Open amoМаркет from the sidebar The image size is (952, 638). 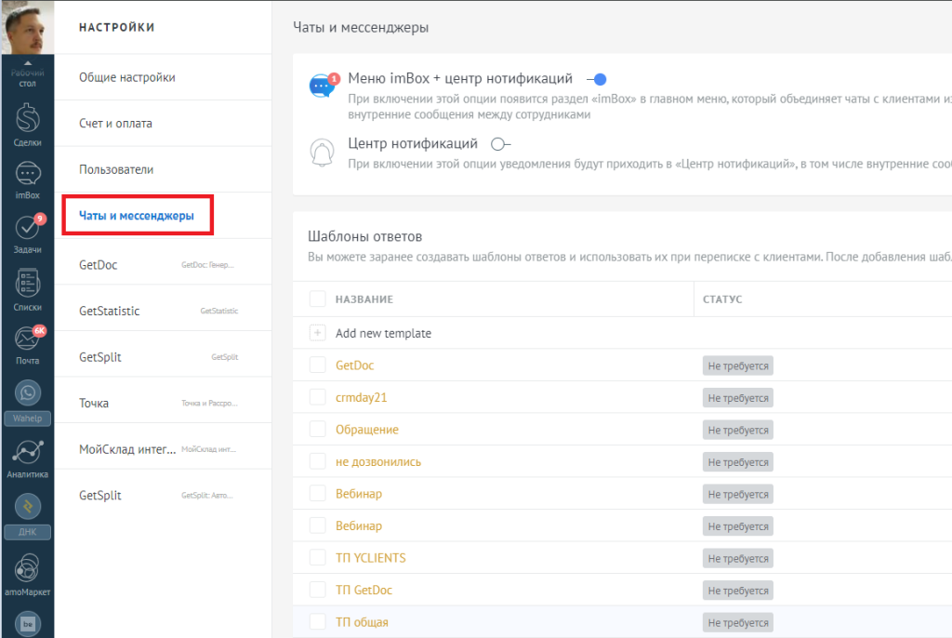tap(27, 571)
